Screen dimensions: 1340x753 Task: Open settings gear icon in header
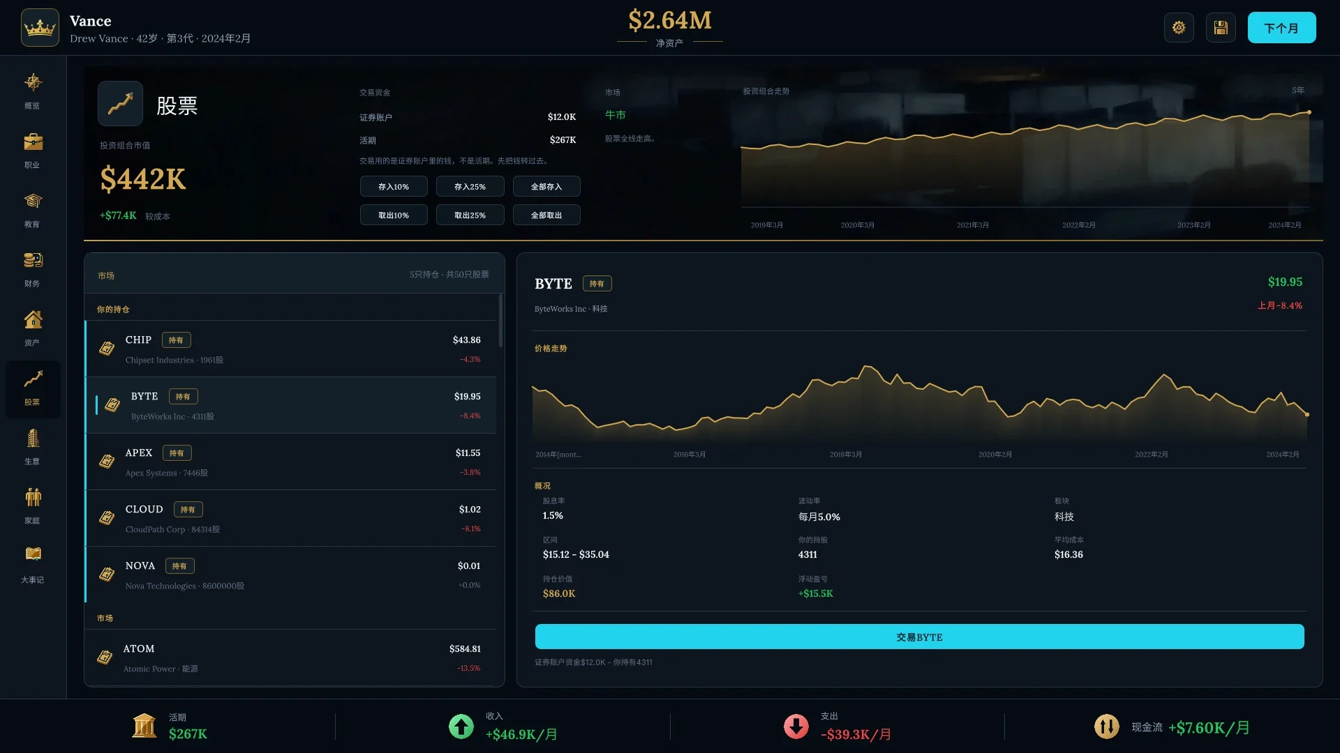point(1179,28)
